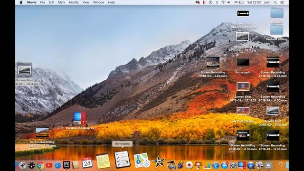Open Spotlight search magnifier in menu bar
This screenshot has width=304, height=171.
[x=275, y=2]
